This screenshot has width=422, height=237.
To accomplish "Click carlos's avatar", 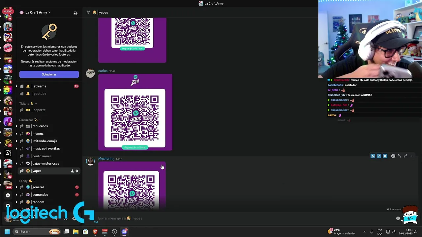I will [x=90, y=73].
